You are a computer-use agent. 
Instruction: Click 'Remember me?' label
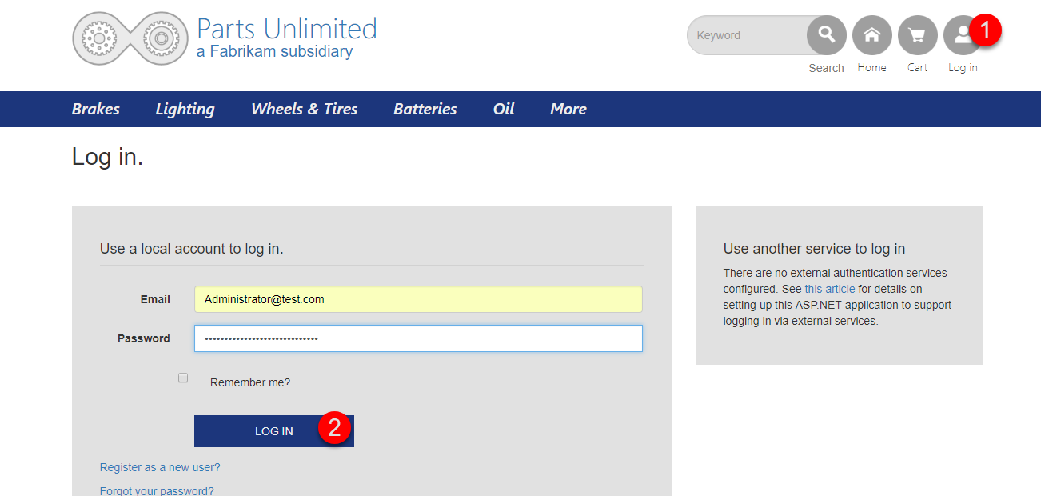click(250, 382)
